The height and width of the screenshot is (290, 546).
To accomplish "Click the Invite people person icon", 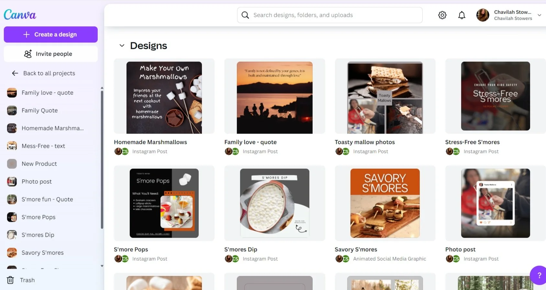I will [28, 54].
